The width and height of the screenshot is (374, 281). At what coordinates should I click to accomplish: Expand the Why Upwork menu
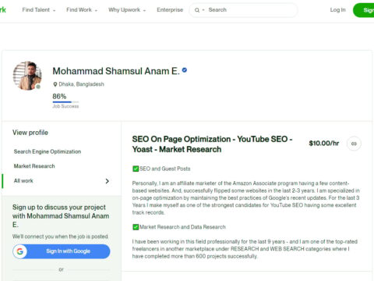tap(127, 10)
